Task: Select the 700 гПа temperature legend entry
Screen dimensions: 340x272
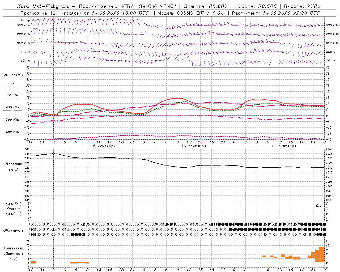Action: pyautogui.click(x=12, y=120)
